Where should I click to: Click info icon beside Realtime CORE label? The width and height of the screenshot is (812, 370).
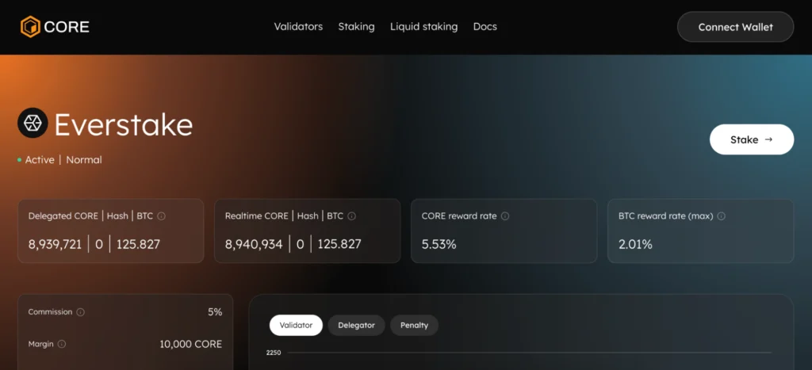[352, 216]
